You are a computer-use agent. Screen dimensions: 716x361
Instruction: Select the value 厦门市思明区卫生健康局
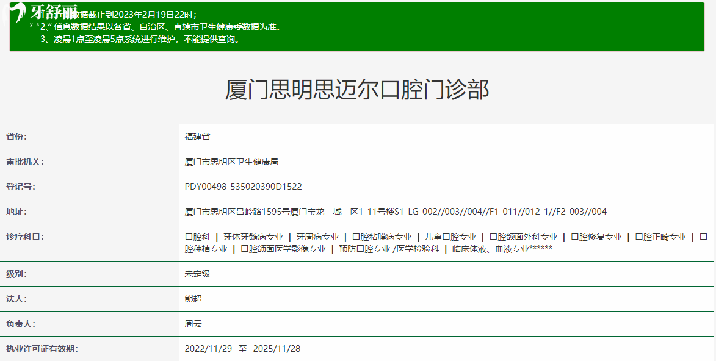(231, 162)
